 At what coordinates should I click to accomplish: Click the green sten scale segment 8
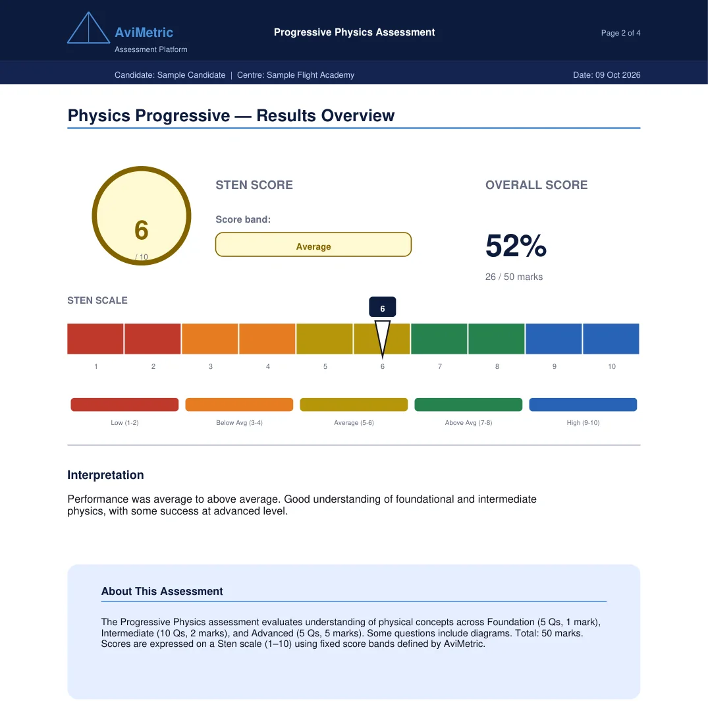(497, 339)
